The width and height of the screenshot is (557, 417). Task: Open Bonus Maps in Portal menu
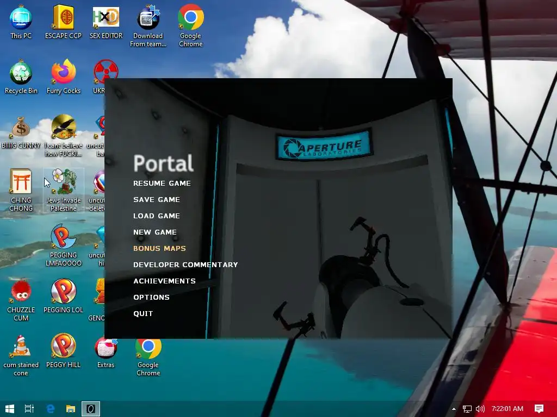(x=159, y=249)
